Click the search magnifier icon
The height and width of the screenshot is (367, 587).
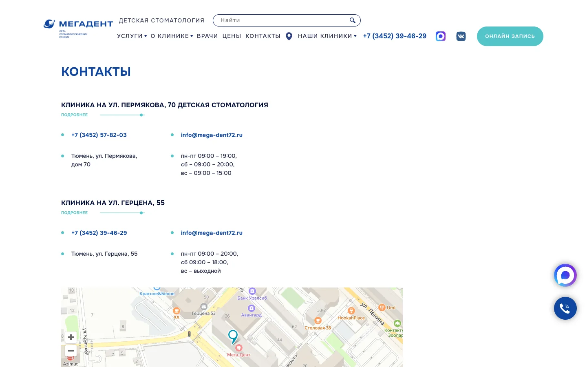tap(352, 20)
